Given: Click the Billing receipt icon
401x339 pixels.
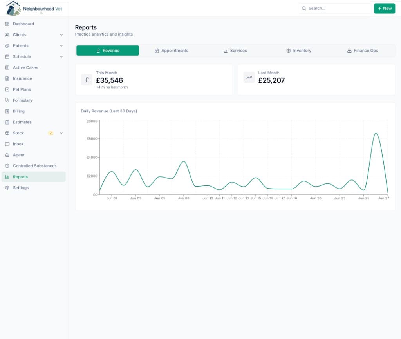Looking at the screenshot, I should tap(7, 111).
